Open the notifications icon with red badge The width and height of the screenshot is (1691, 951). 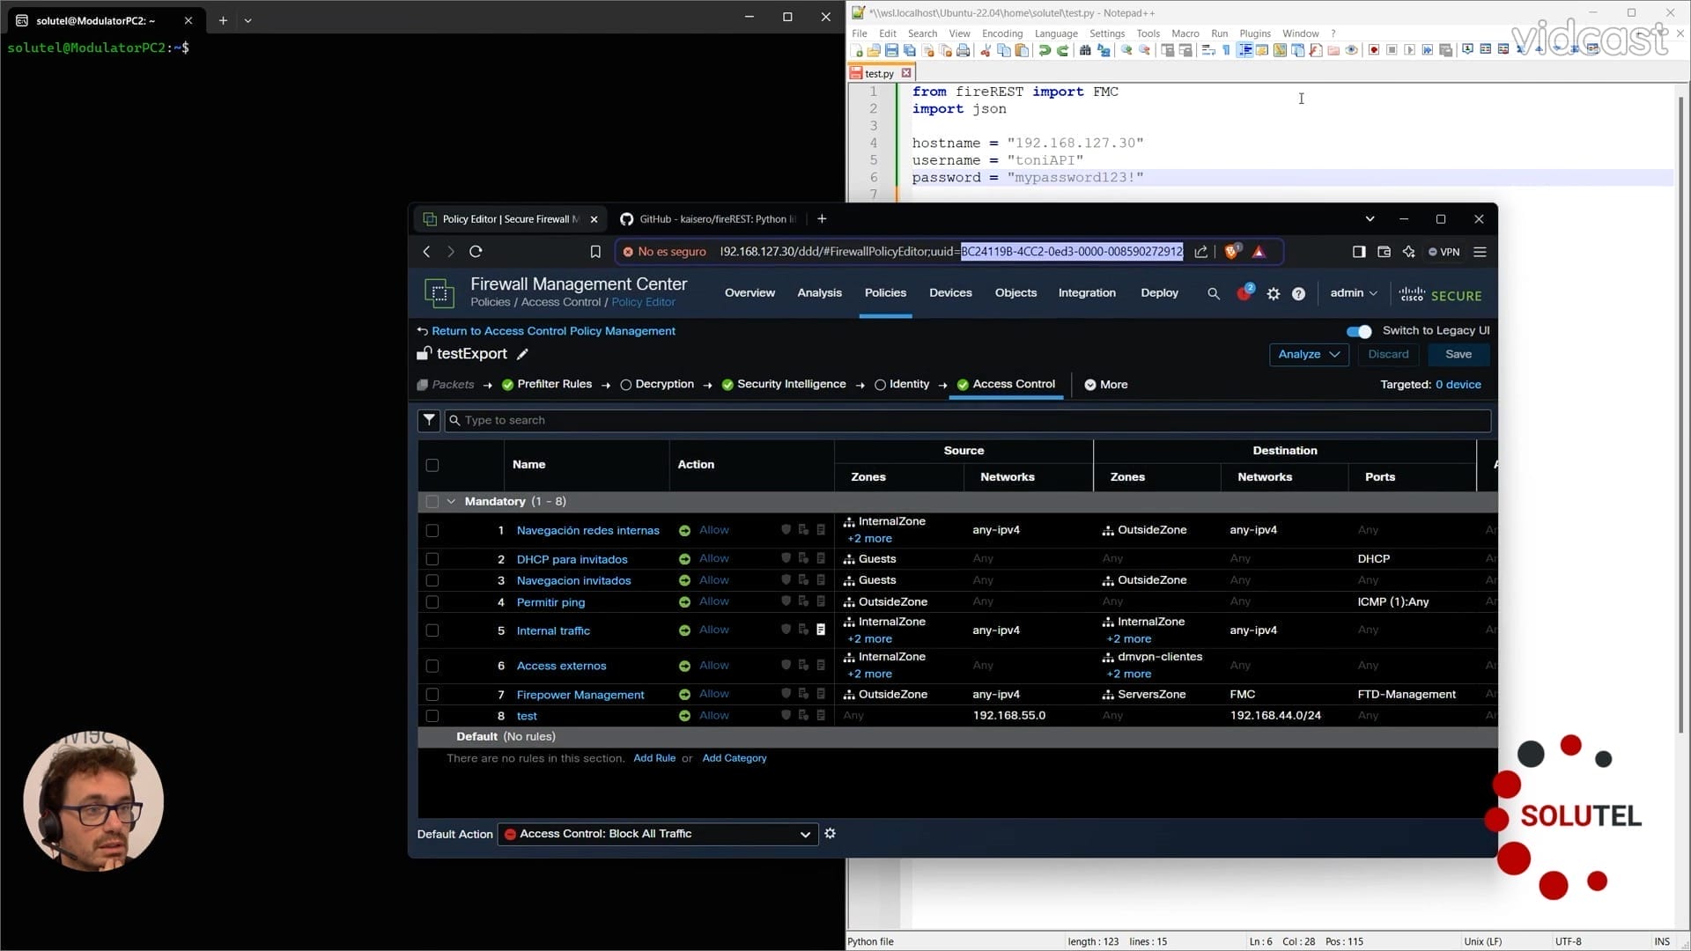point(1244,293)
